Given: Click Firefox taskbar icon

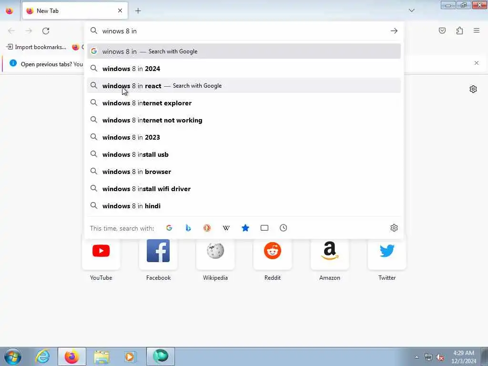Looking at the screenshot, I should point(72,356).
